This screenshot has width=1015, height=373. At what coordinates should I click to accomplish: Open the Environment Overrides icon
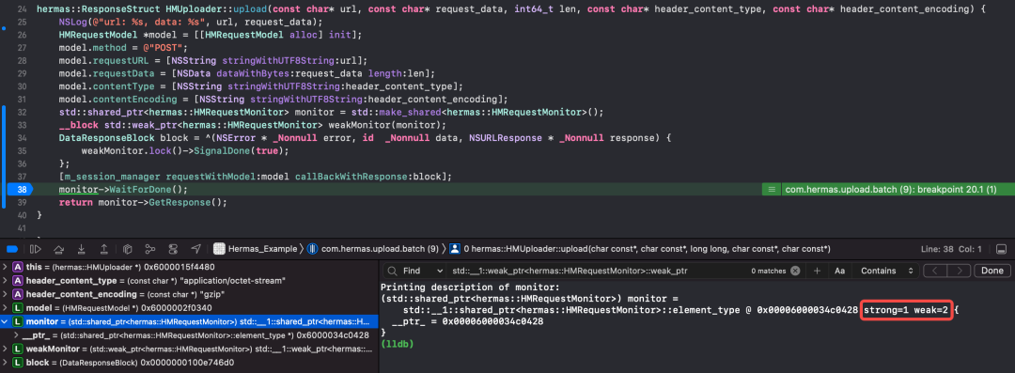[x=173, y=249]
